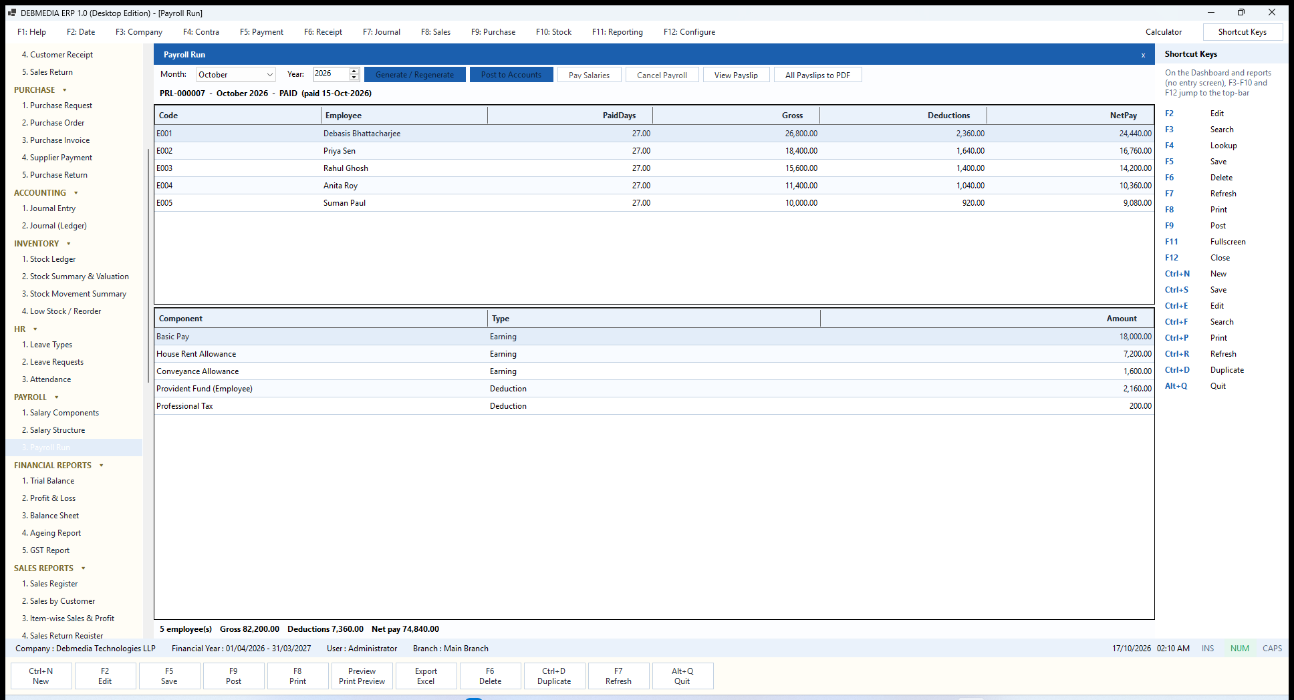Viewport: 1294px width, 700px height.
Task: Click Post to Accounts button
Action: click(x=511, y=75)
